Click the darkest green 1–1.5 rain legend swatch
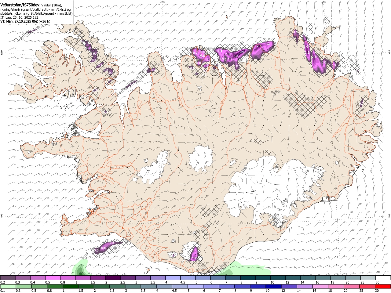Viewport: 391px width, 293px height. pyautogui.click(x=71, y=287)
